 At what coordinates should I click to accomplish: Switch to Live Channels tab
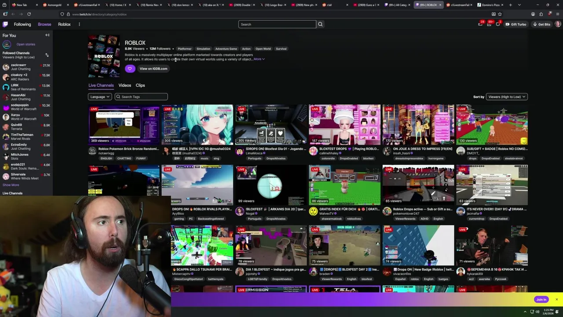point(101,85)
